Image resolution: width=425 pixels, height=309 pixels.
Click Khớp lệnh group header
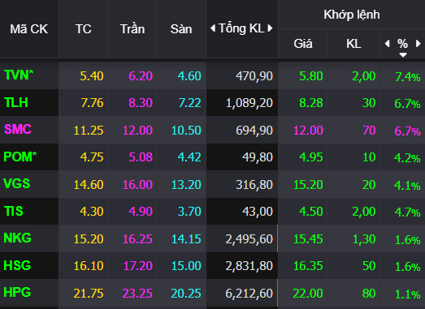point(352,15)
